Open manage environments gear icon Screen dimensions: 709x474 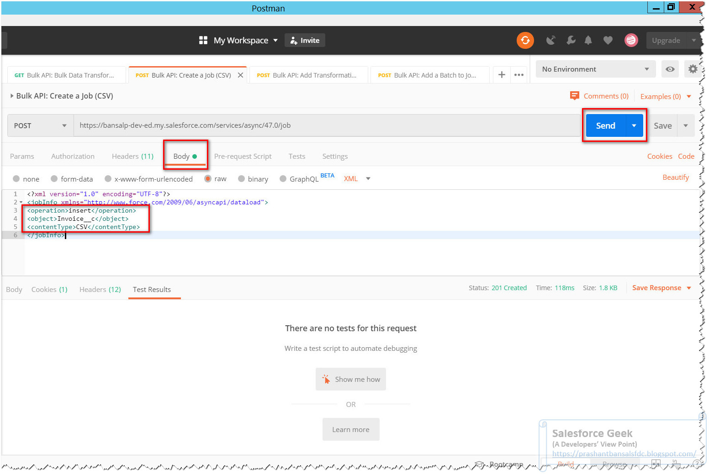[x=693, y=69]
